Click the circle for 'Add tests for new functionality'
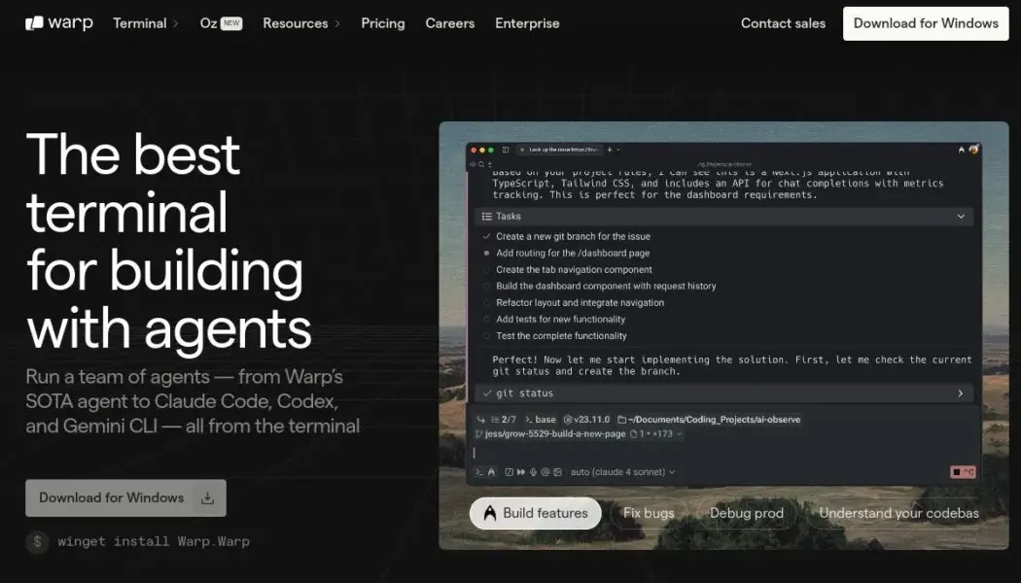1021x583 pixels. click(x=486, y=319)
